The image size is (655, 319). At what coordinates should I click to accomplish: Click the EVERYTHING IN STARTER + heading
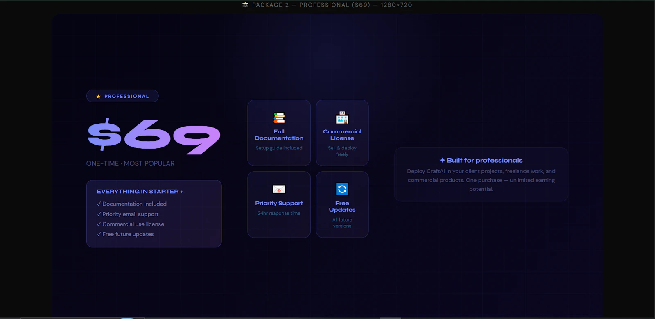[x=140, y=192]
